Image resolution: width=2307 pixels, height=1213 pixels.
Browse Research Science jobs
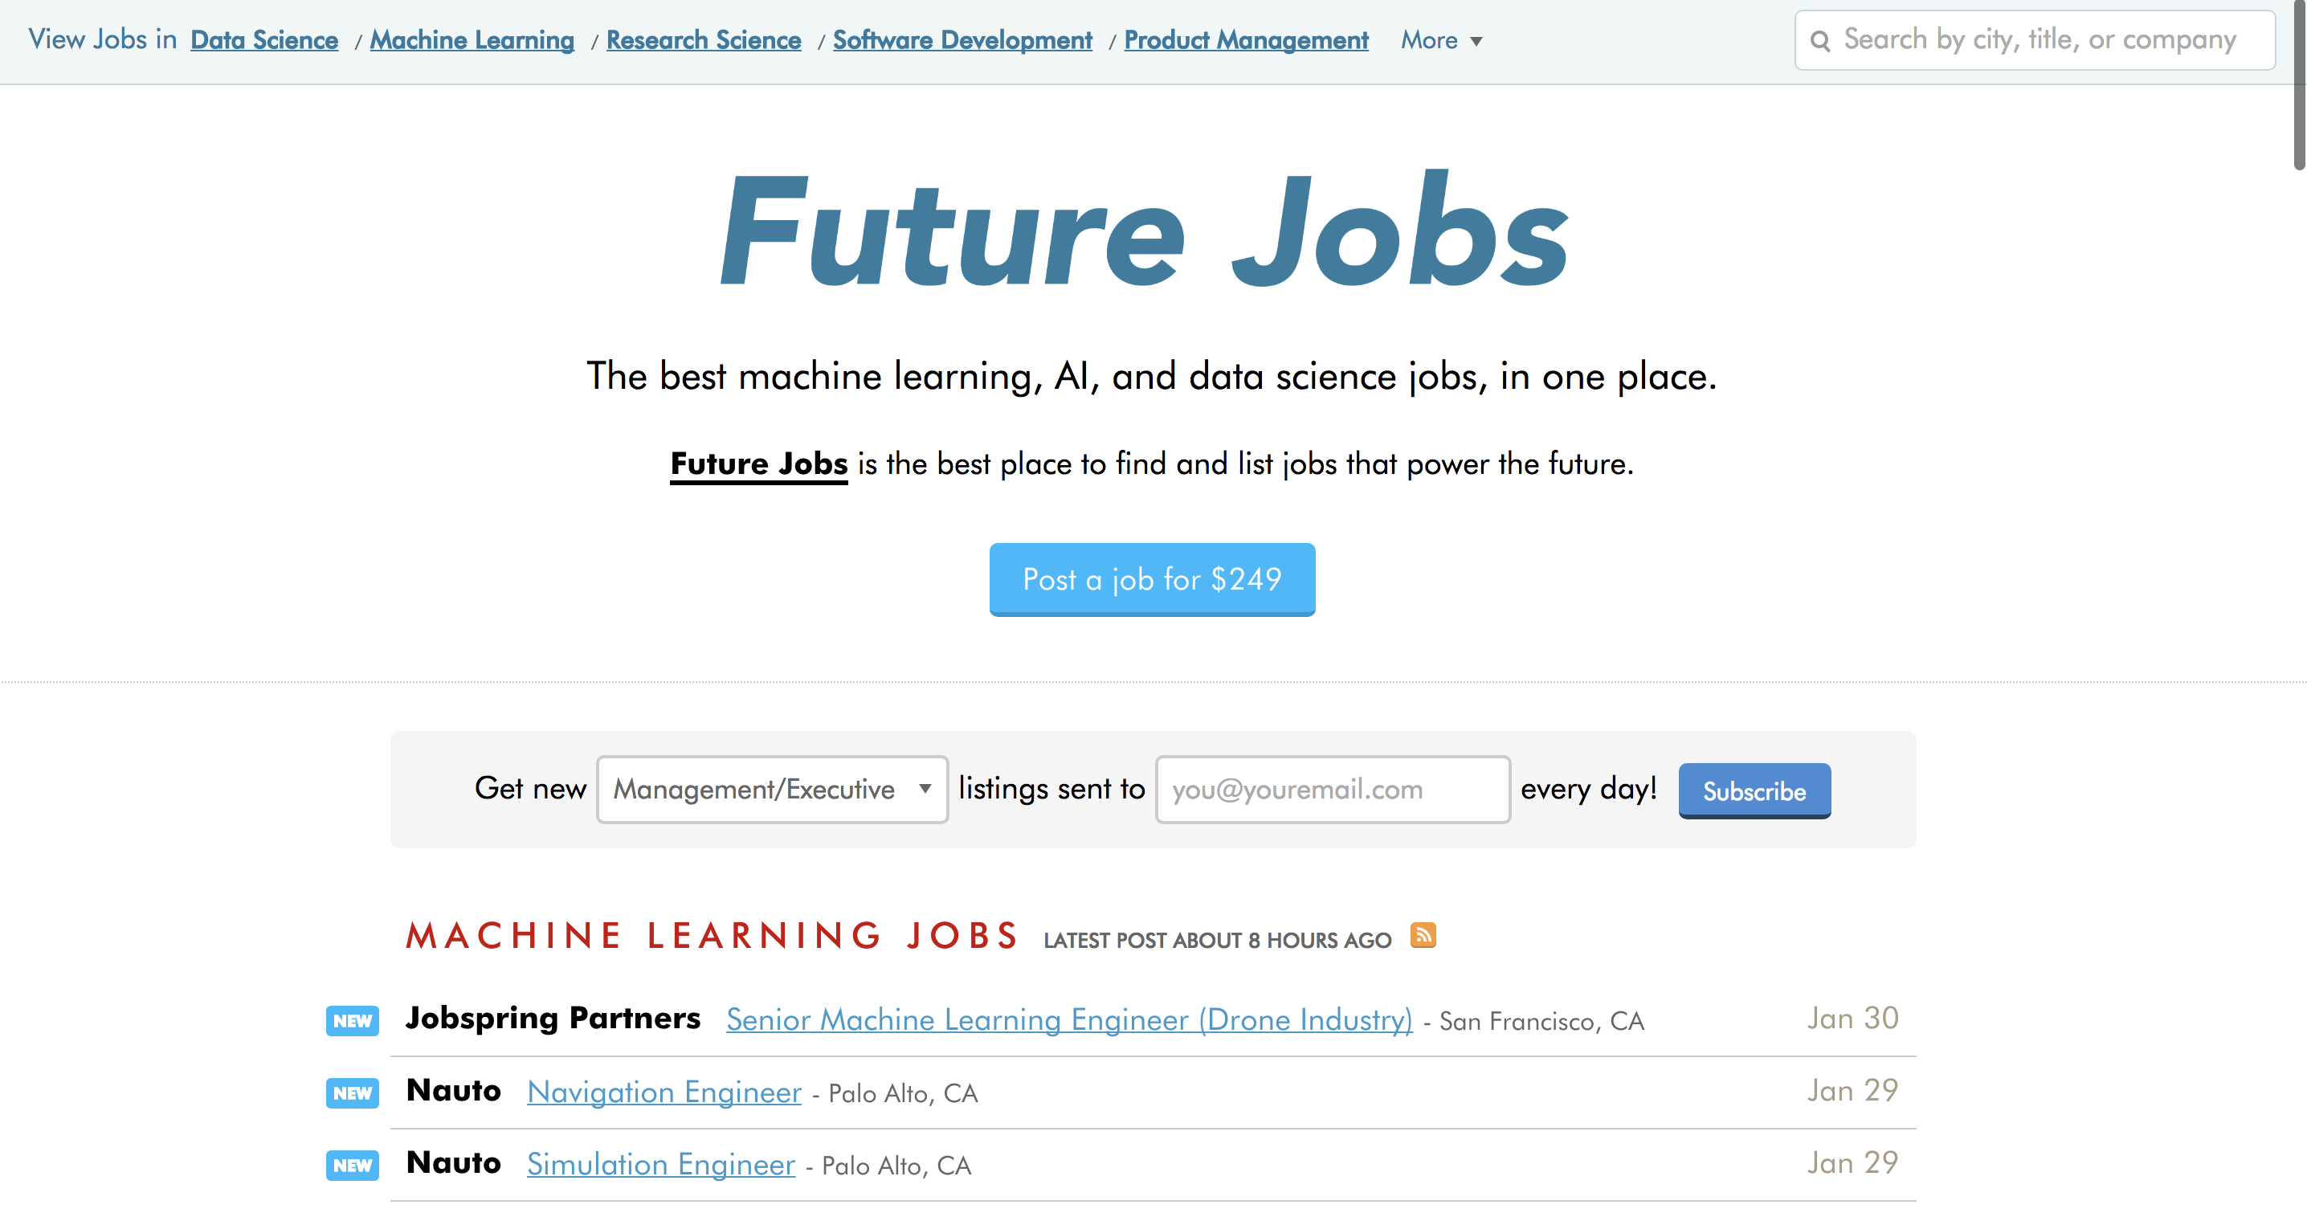point(703,40)
